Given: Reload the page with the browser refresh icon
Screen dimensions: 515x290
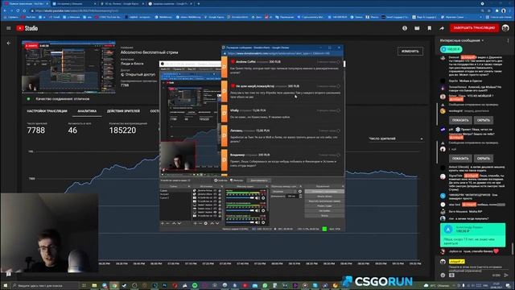Looking at the screenshot, I should (18, 10).
